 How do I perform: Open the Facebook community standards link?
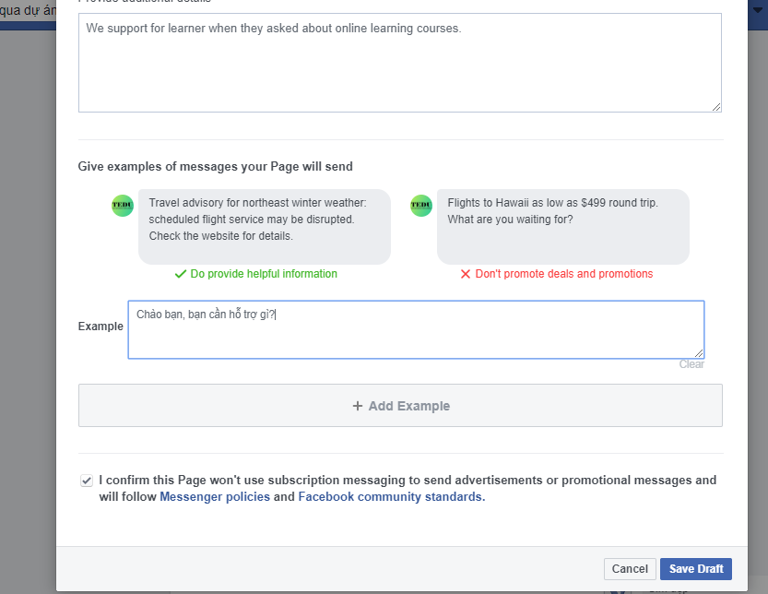tap(391, 497)
